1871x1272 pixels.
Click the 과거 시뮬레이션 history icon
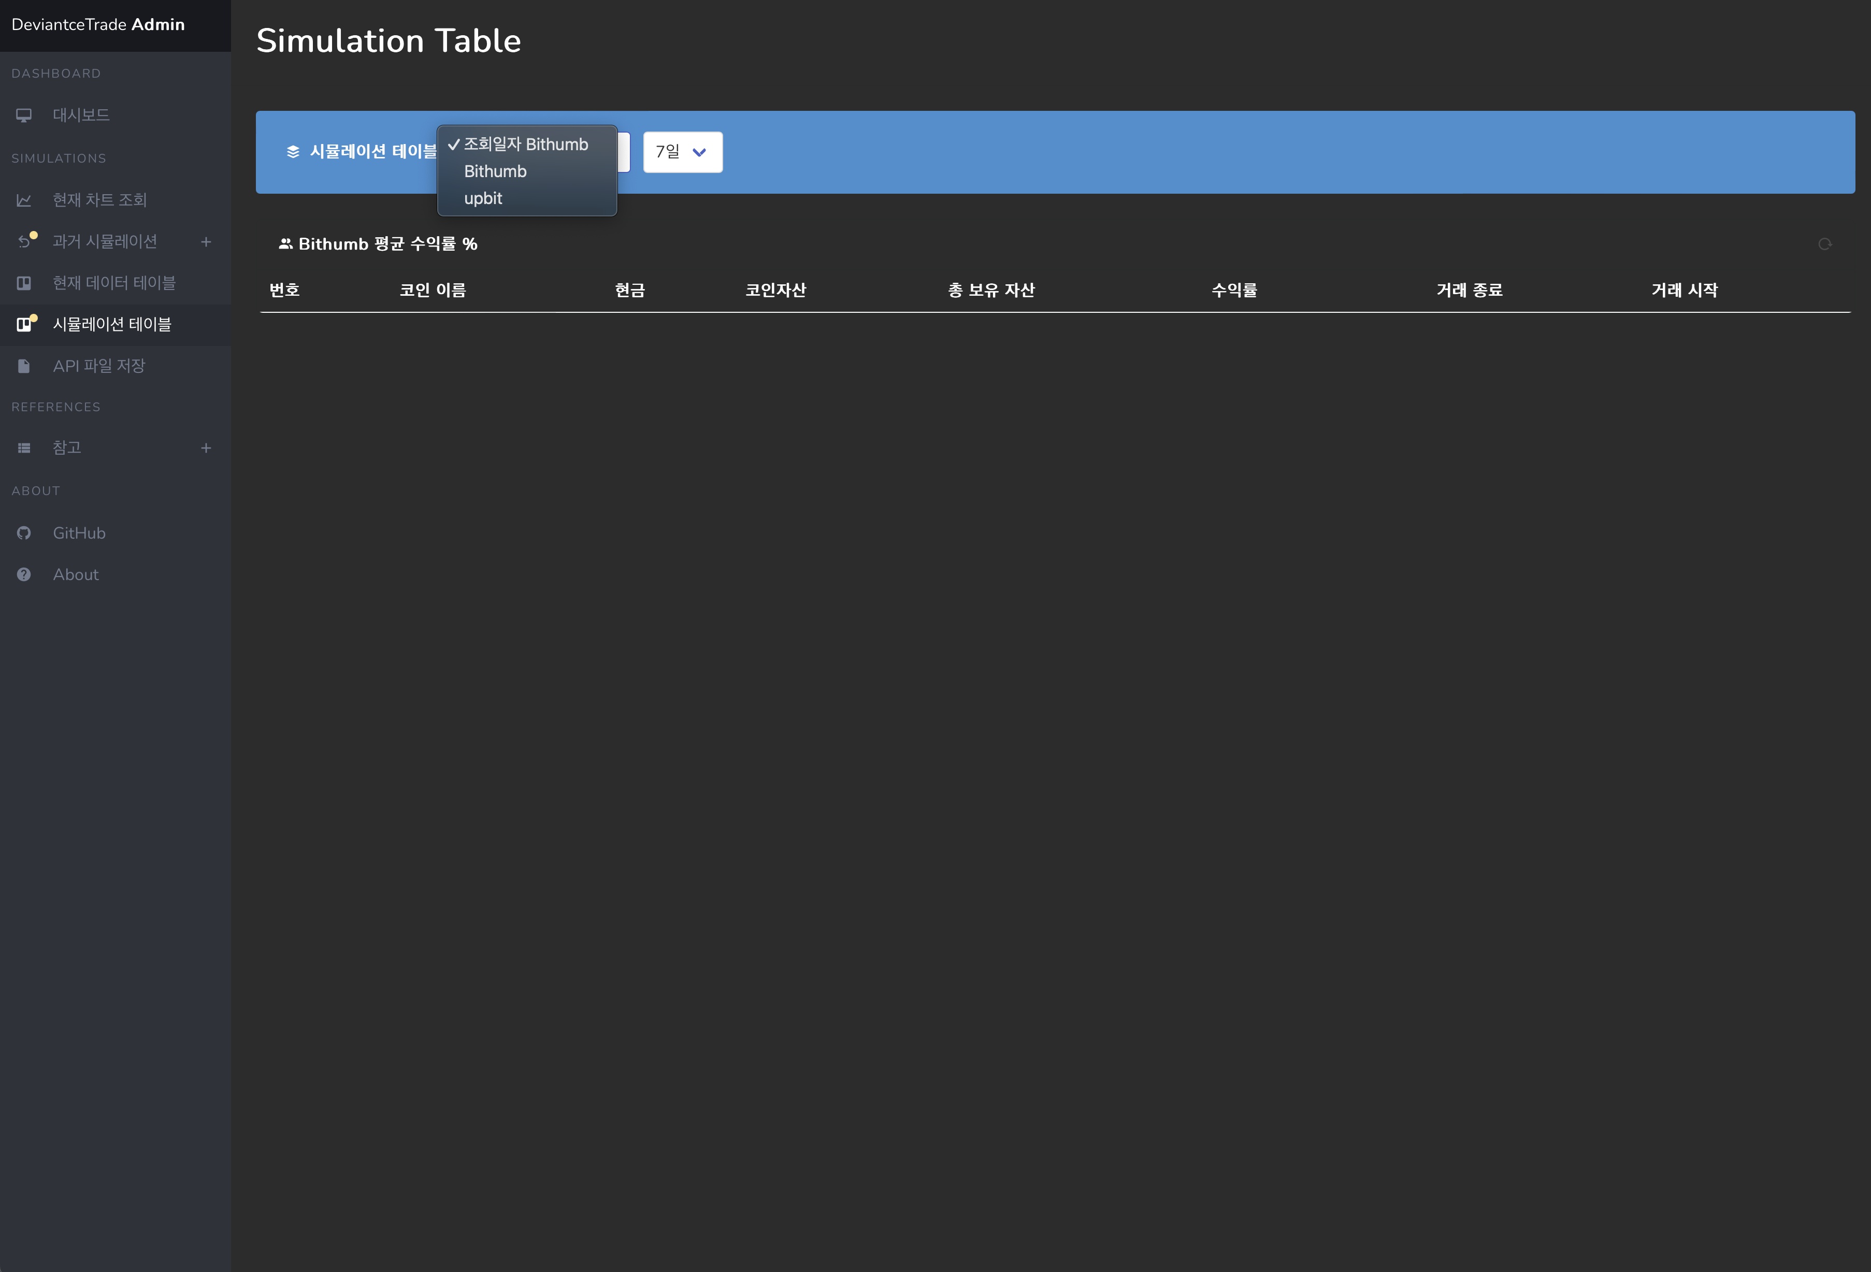[x=24, y=241]
